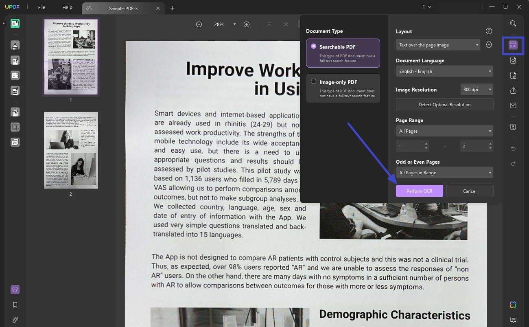Open the Share file icon
The height and width of the screenshot is (327, 529).
point(513,90)
